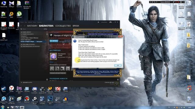Click the Steam library search field

[x=32, y=29]
